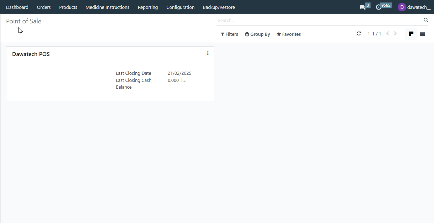Screen dimensions: 434x223
Task: Open the dawatech__ user menu
Action: pos(414,7)
